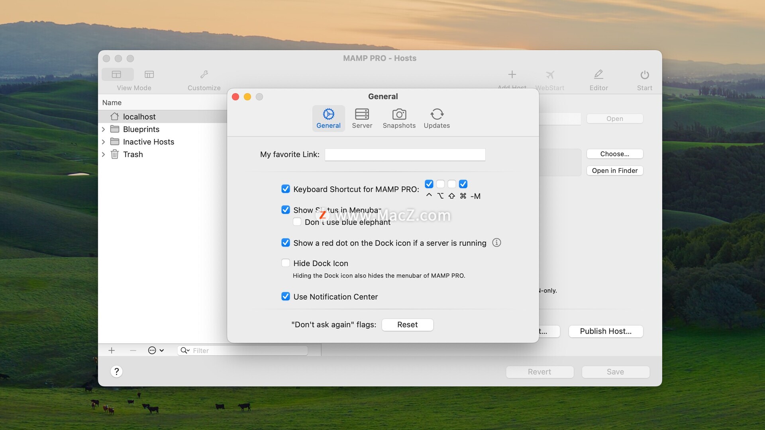Click the Start power icon
Viewport: 765px width, 430px height.
[645, 75]
